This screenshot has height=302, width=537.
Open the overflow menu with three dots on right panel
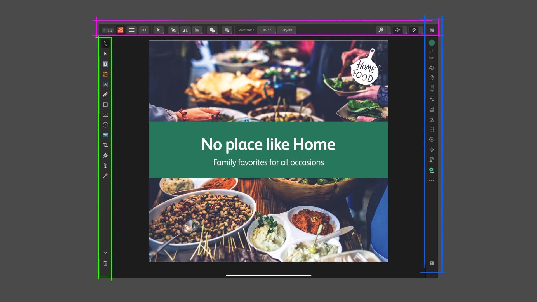coord(432,180)
